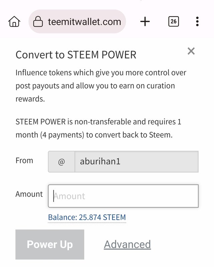Open a new tab with plus icon
The image size is (214, 267).
145,22
